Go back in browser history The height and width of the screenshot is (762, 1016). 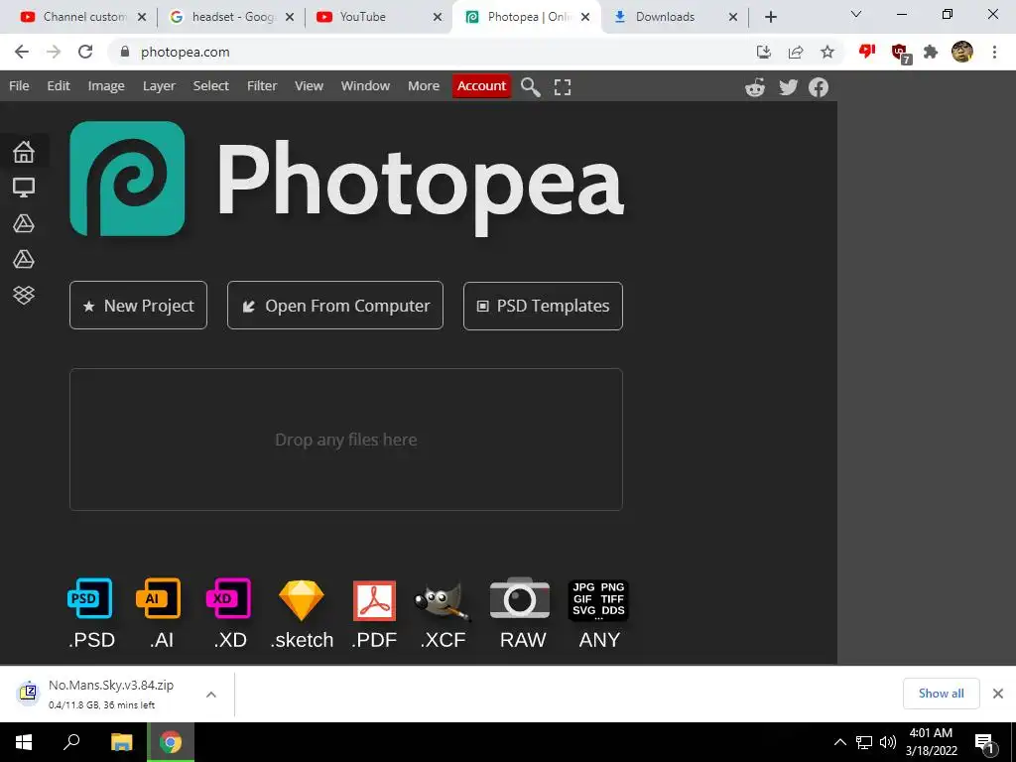point(22,52)
